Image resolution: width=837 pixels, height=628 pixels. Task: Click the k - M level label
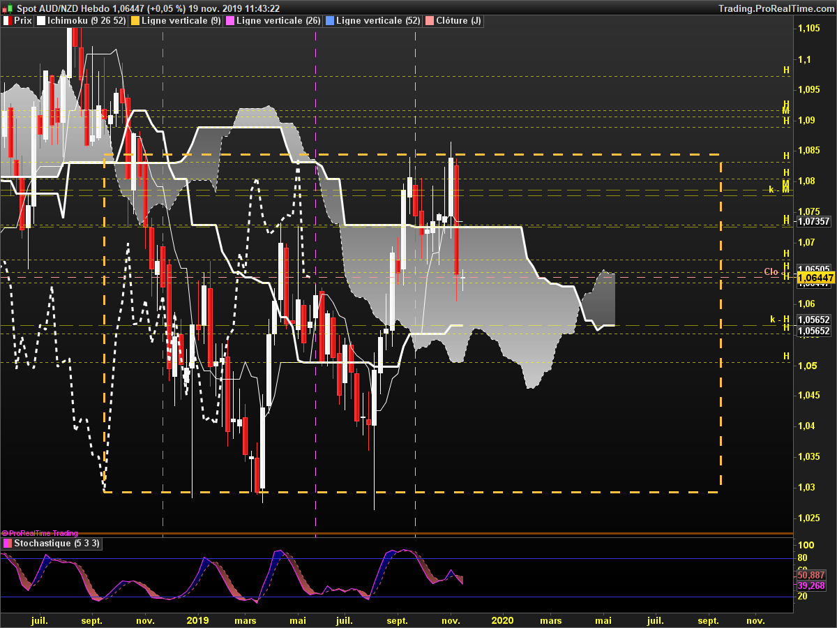pos(778,189)
